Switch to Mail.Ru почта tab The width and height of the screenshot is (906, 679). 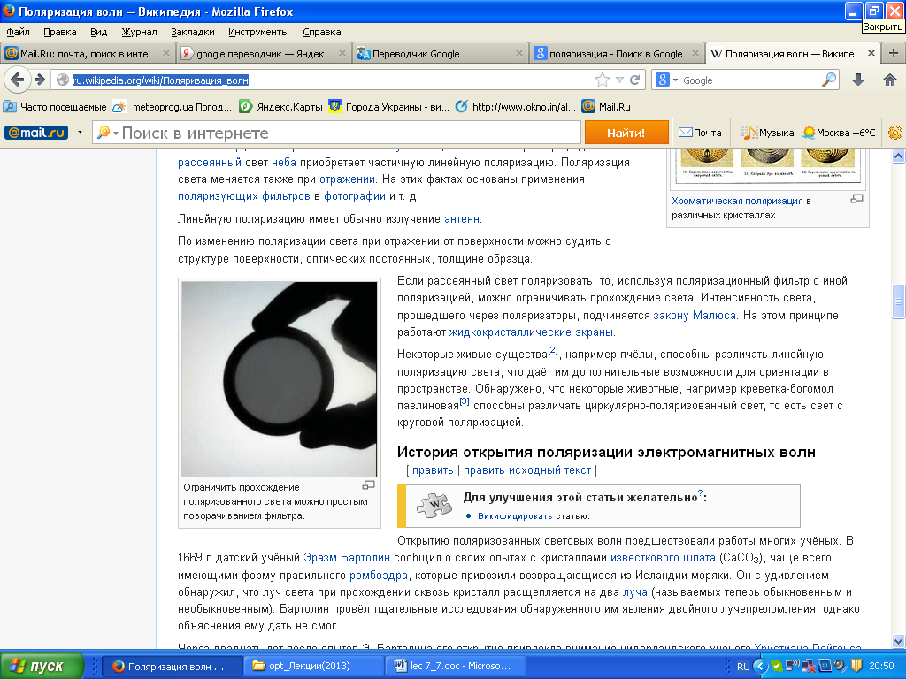click(x=88, y=53)
